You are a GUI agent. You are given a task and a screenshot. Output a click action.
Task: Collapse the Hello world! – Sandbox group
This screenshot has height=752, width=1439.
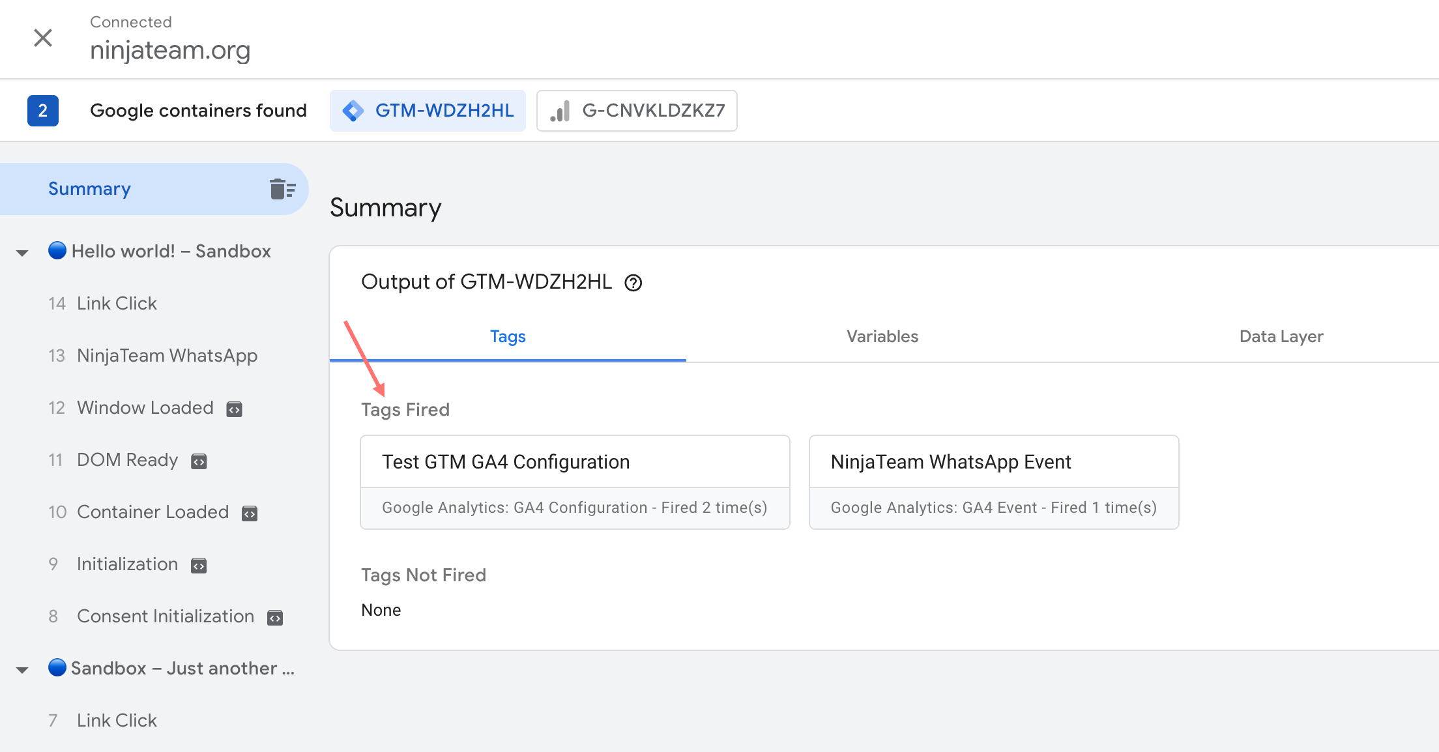pyautogui.click(x=22, y=253)
